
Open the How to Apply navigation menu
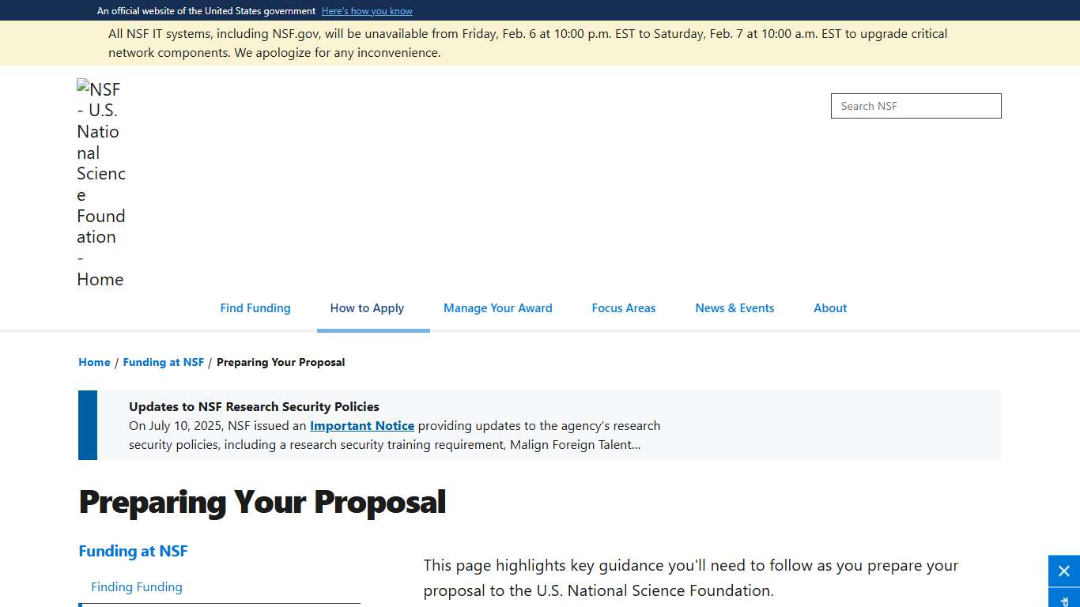367,308
